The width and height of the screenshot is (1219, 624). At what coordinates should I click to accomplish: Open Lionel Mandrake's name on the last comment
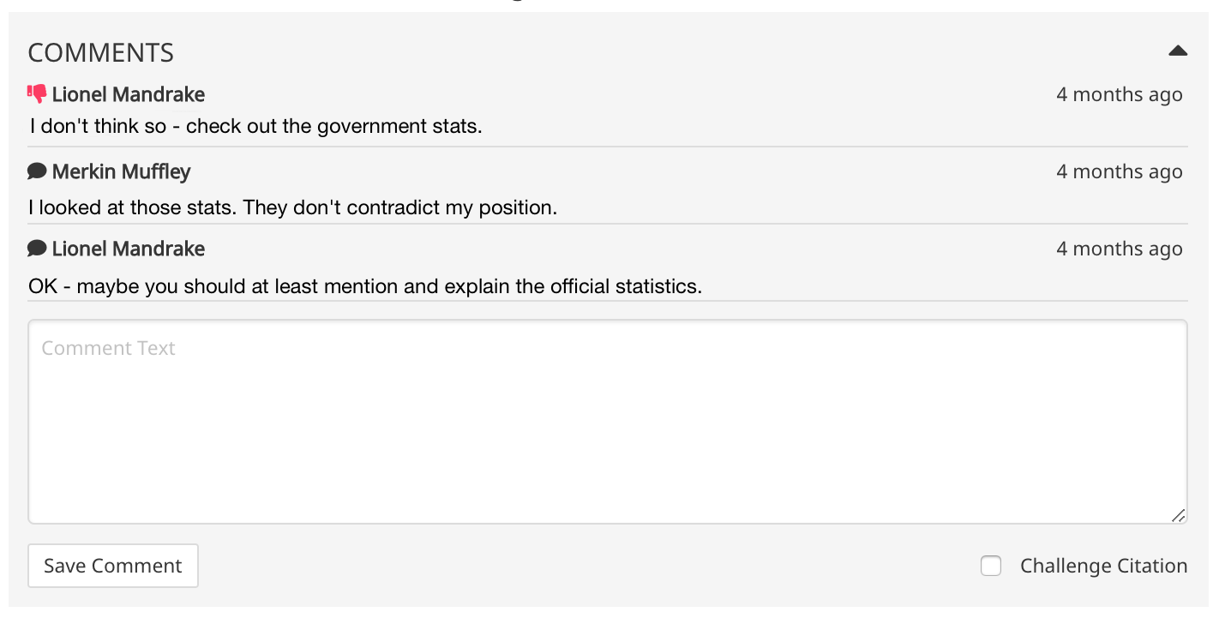(x=129, y=249)
